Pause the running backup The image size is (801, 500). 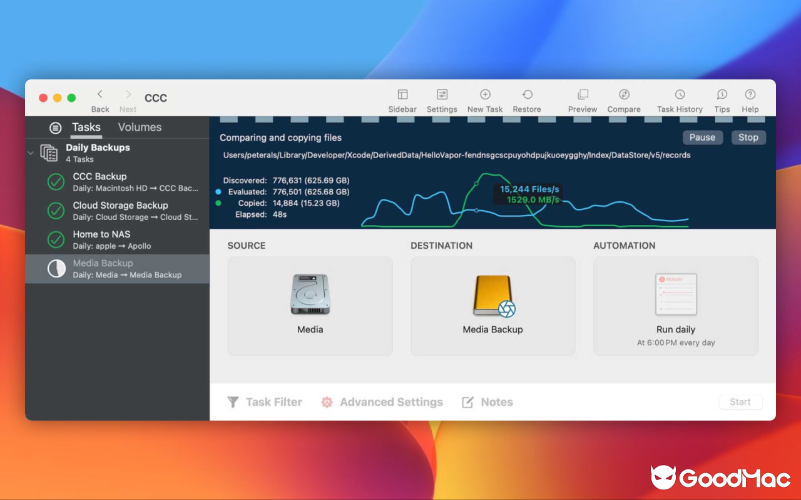point(702,137)
